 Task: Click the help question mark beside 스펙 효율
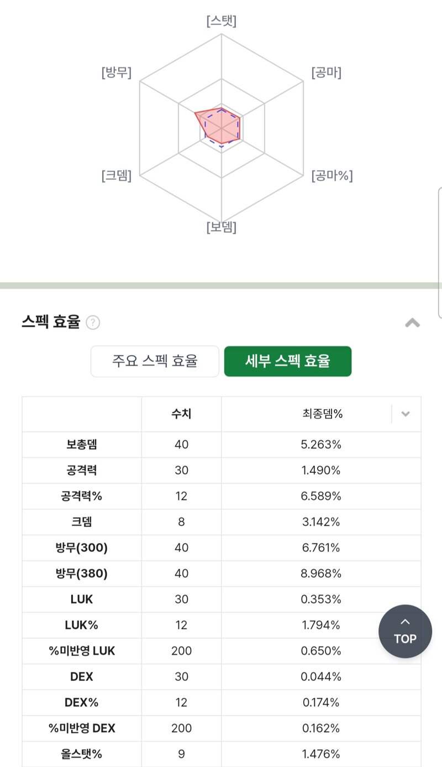pos(93,322)
